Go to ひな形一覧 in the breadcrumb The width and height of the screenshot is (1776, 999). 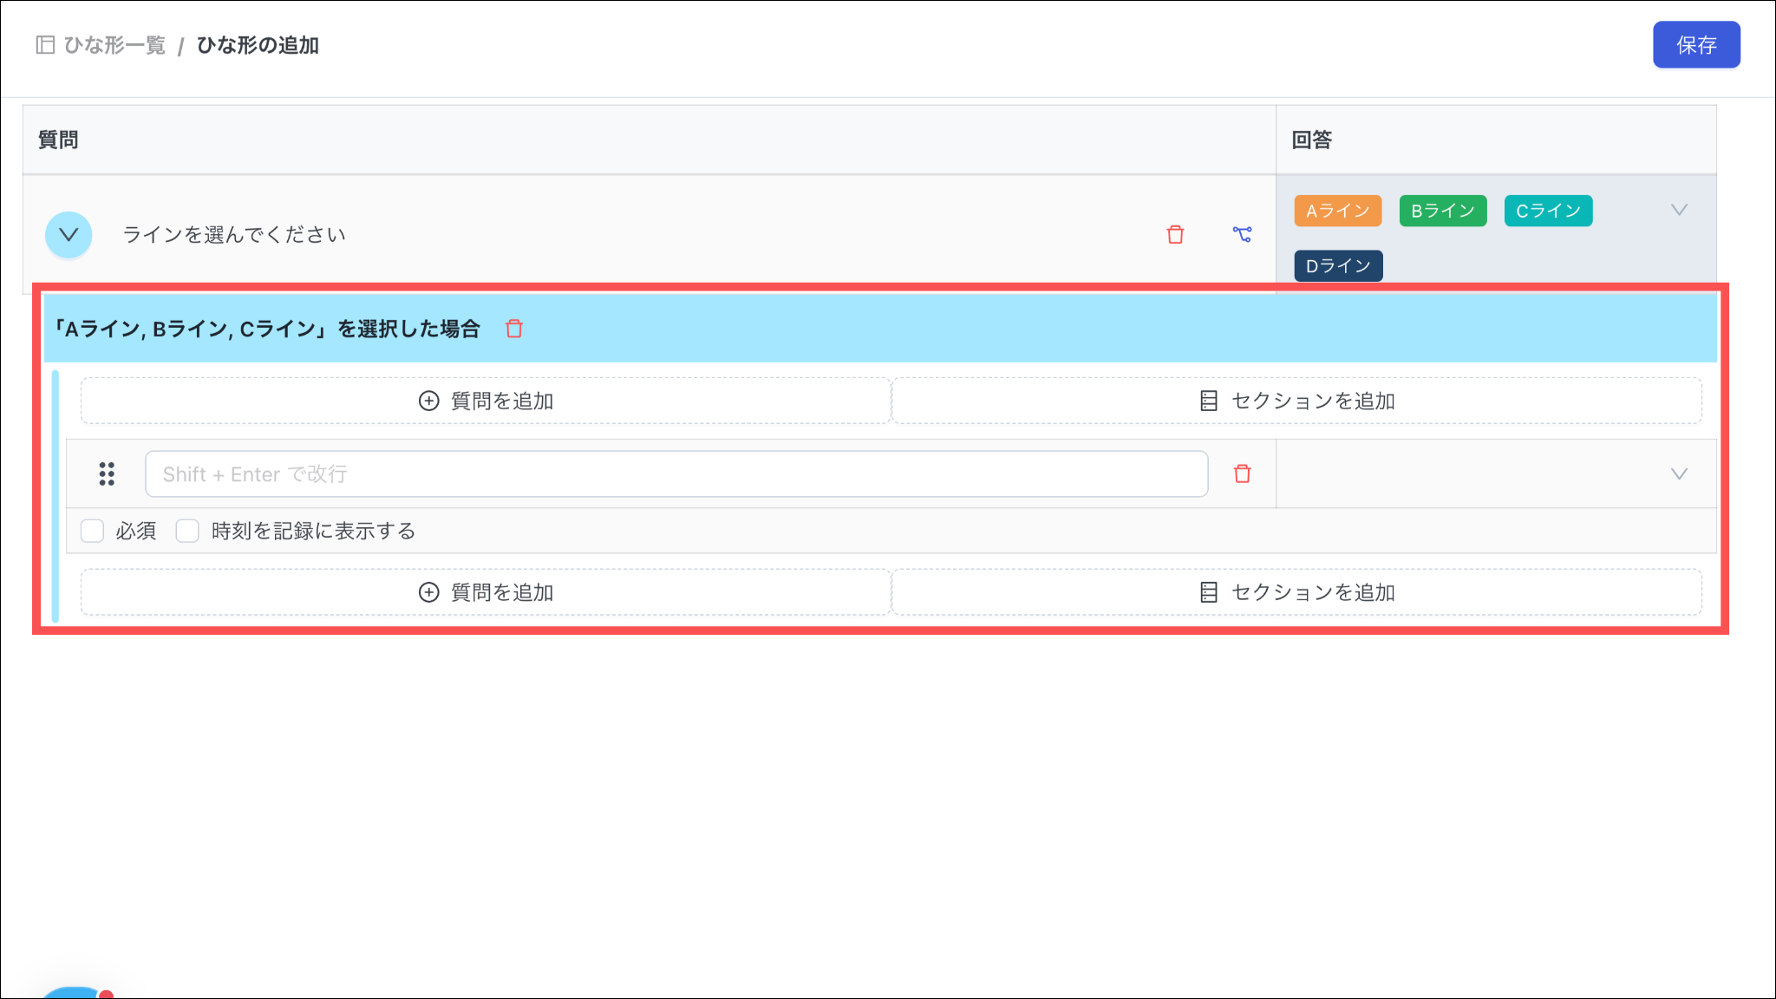114,45
